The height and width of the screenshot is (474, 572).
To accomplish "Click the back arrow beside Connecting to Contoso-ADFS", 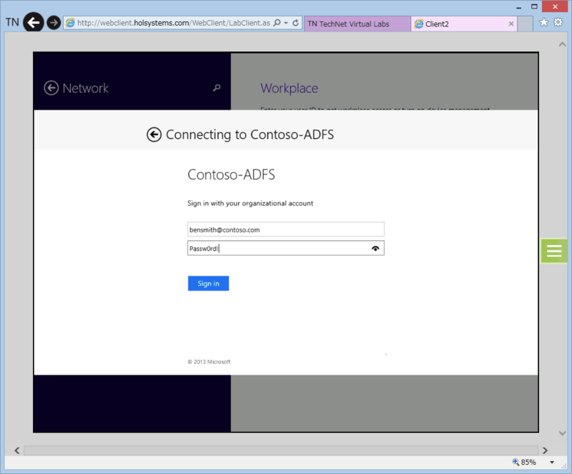I will (x=154, y=135).
